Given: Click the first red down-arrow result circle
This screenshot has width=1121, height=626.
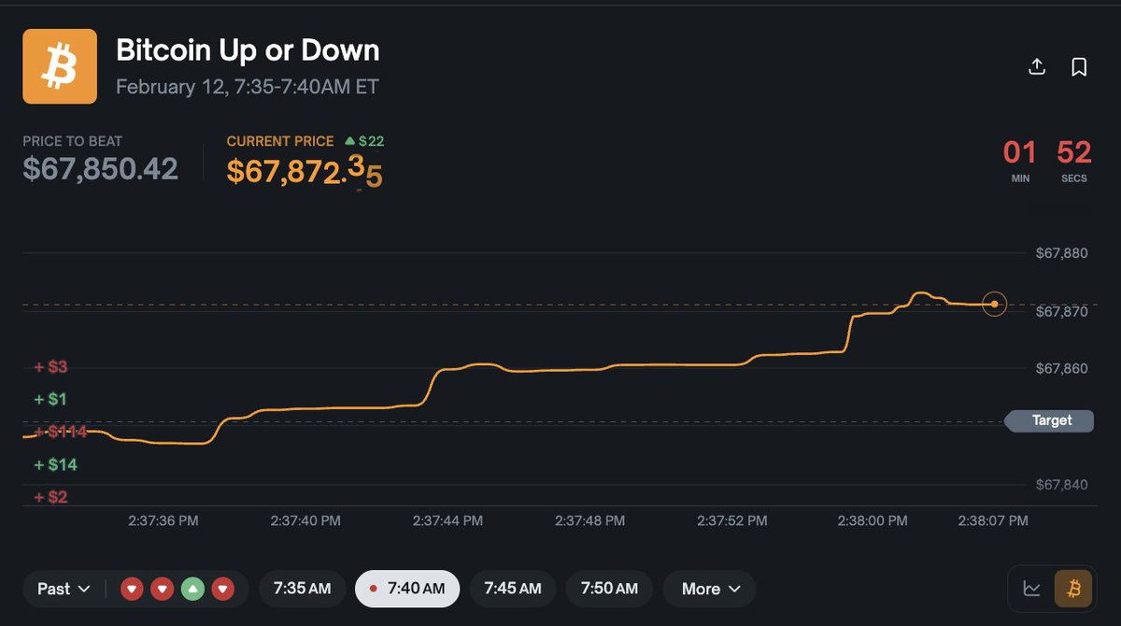Looking at the screenshot, I should (132, 589).
